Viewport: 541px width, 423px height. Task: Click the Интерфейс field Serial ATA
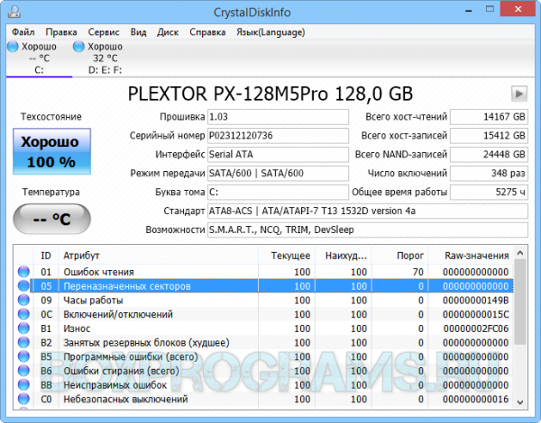click(278, 154)
